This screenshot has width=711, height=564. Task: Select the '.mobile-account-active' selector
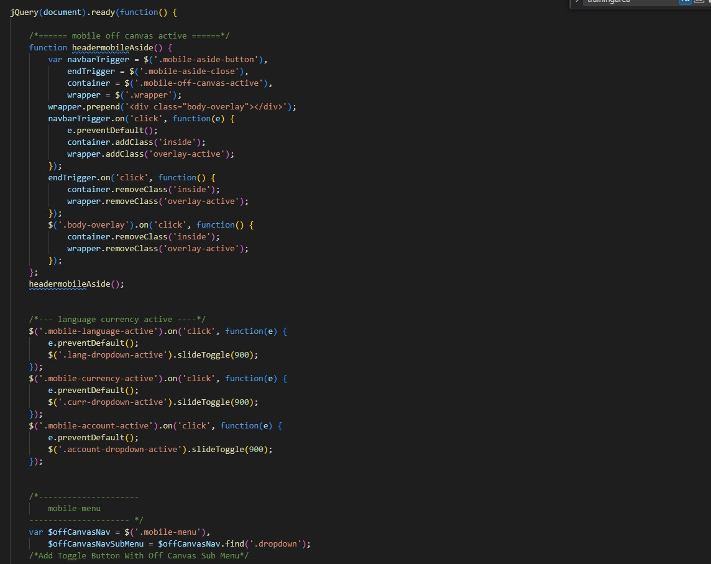click(x=96, y=425)
